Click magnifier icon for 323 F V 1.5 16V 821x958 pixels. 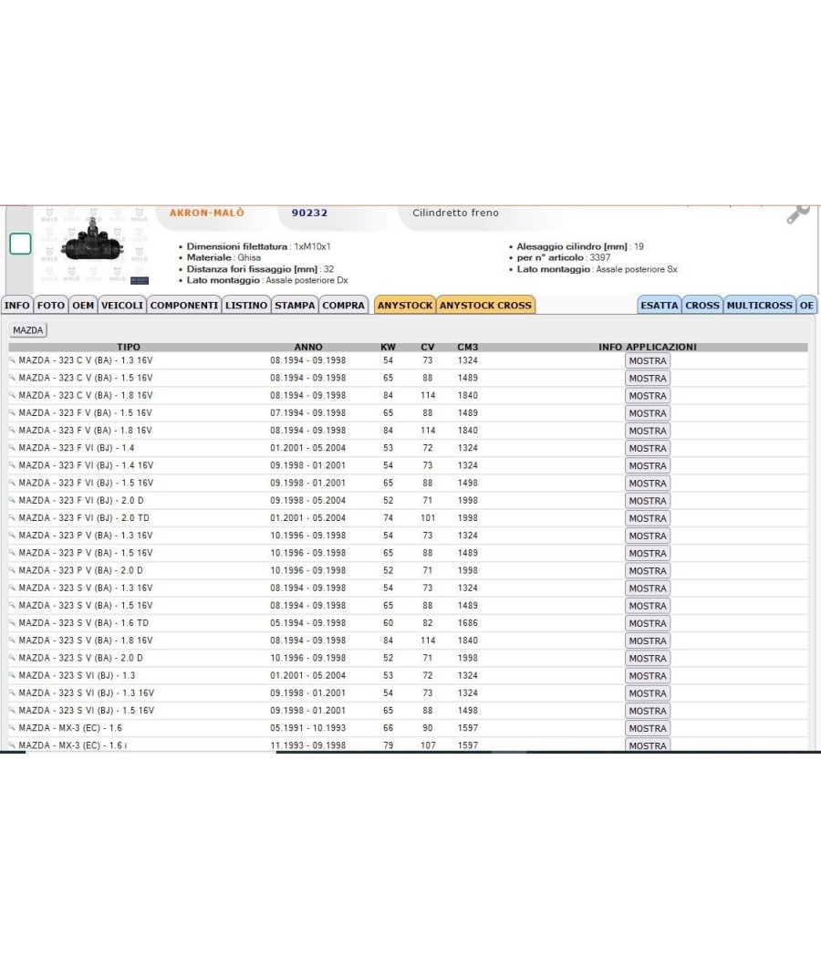(12, 413)
